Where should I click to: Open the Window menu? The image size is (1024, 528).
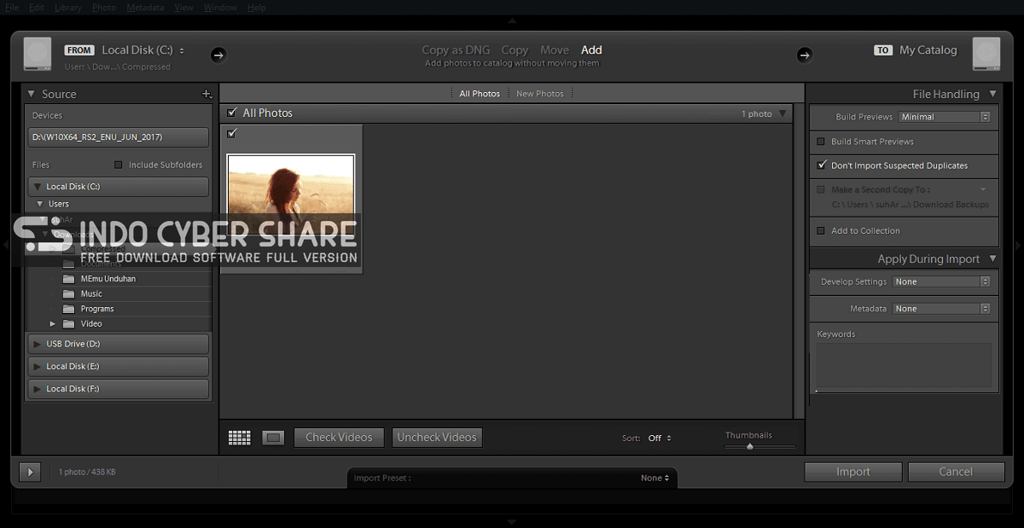[x=221, y=8]
